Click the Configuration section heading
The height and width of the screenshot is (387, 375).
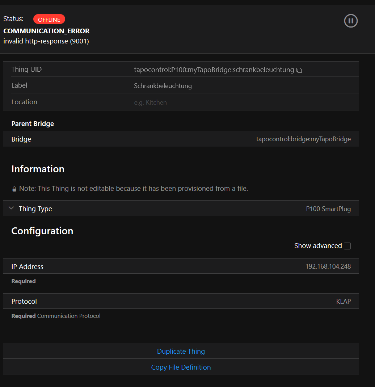click(42, 231)
